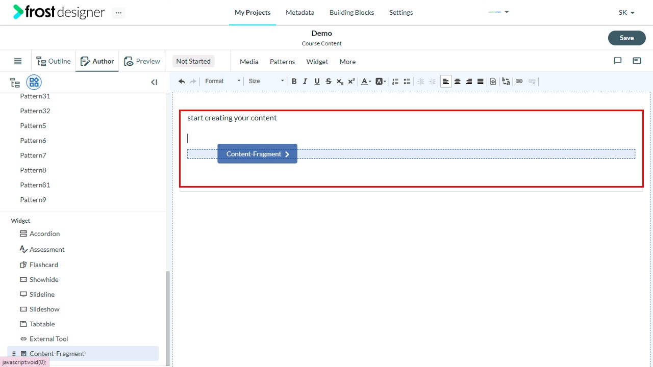Toggle italic text formatting

[305, 81]
